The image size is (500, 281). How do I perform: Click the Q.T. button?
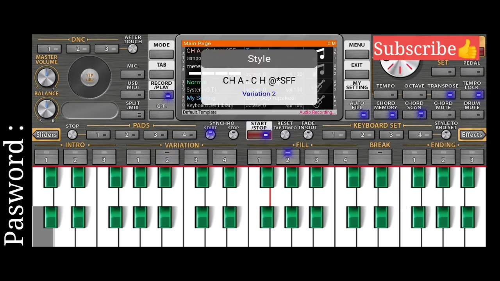coord(161,114)
